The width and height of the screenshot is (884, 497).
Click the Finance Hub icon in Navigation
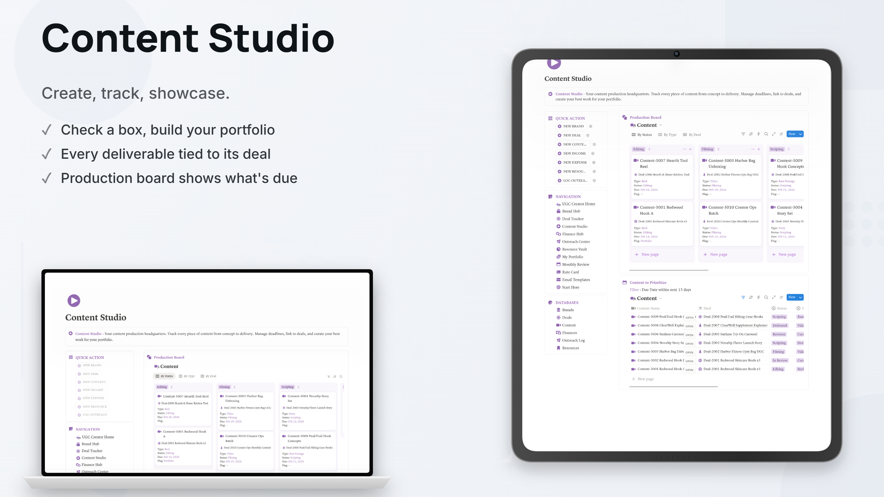[x=559, y=234]
